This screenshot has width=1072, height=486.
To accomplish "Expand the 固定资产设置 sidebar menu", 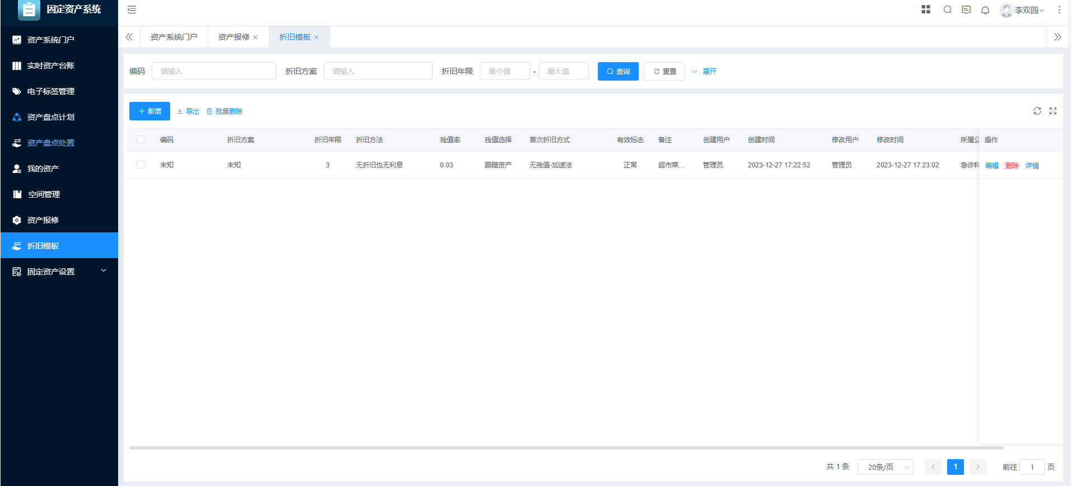I will (59, 272).
